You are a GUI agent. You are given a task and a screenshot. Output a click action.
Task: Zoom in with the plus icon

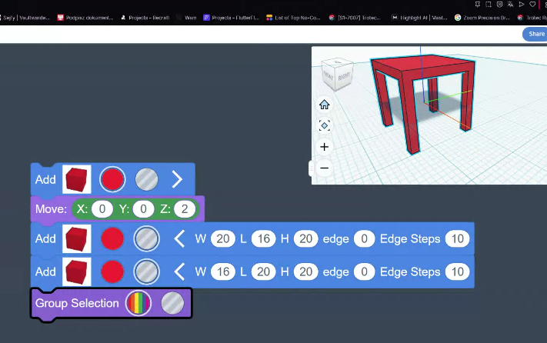(x=324, y=147)
